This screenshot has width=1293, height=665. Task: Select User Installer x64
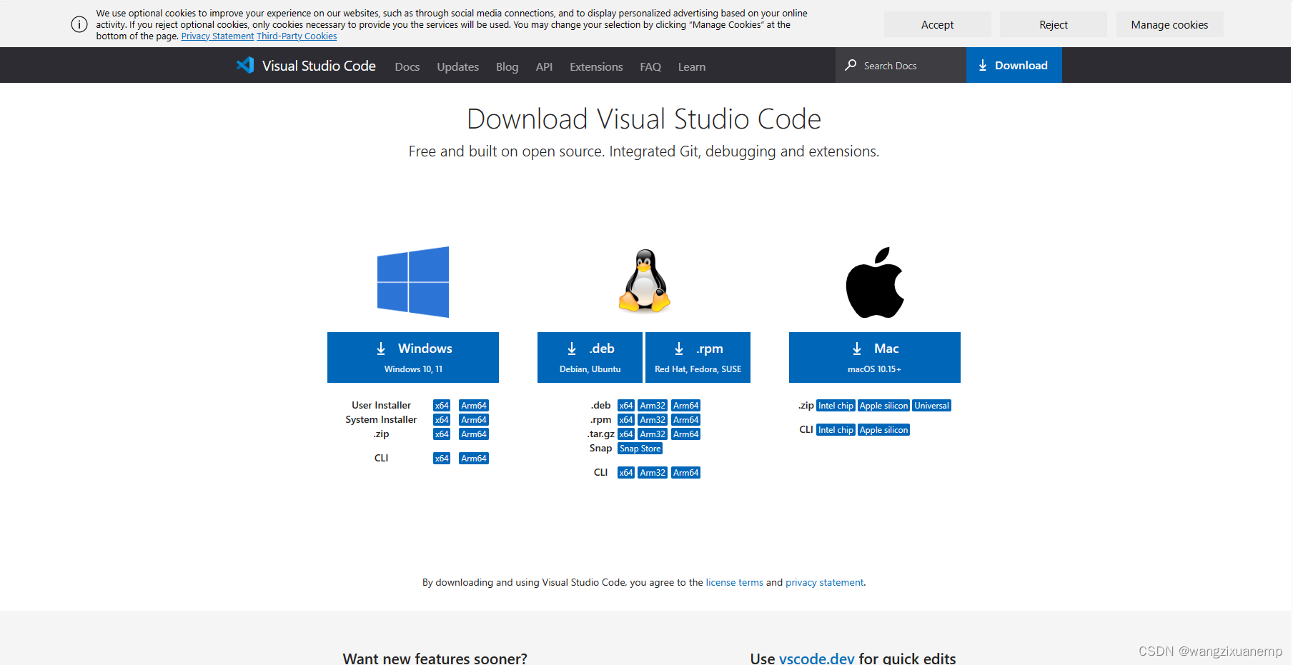pyautogui.click(x=442, y=406)
